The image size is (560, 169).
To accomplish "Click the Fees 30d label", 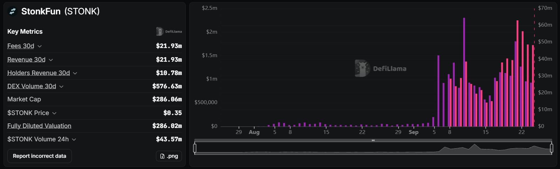I will pos(21,46).
